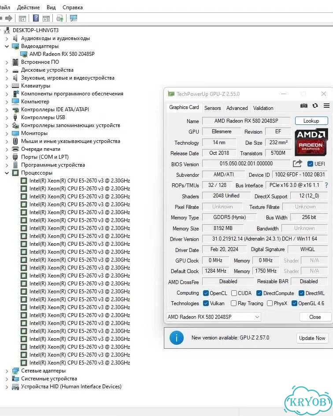The height and width of the screenshot is (416, 333).
Task: Switch to the Validation tab
Action: [x=263, y=108]
